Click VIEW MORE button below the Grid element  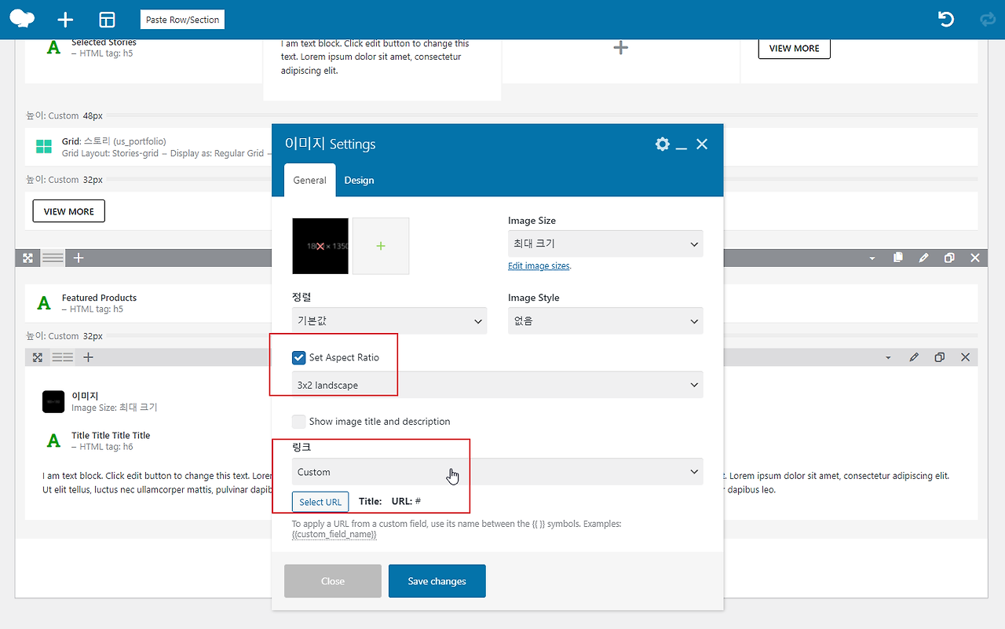(68, 211)
